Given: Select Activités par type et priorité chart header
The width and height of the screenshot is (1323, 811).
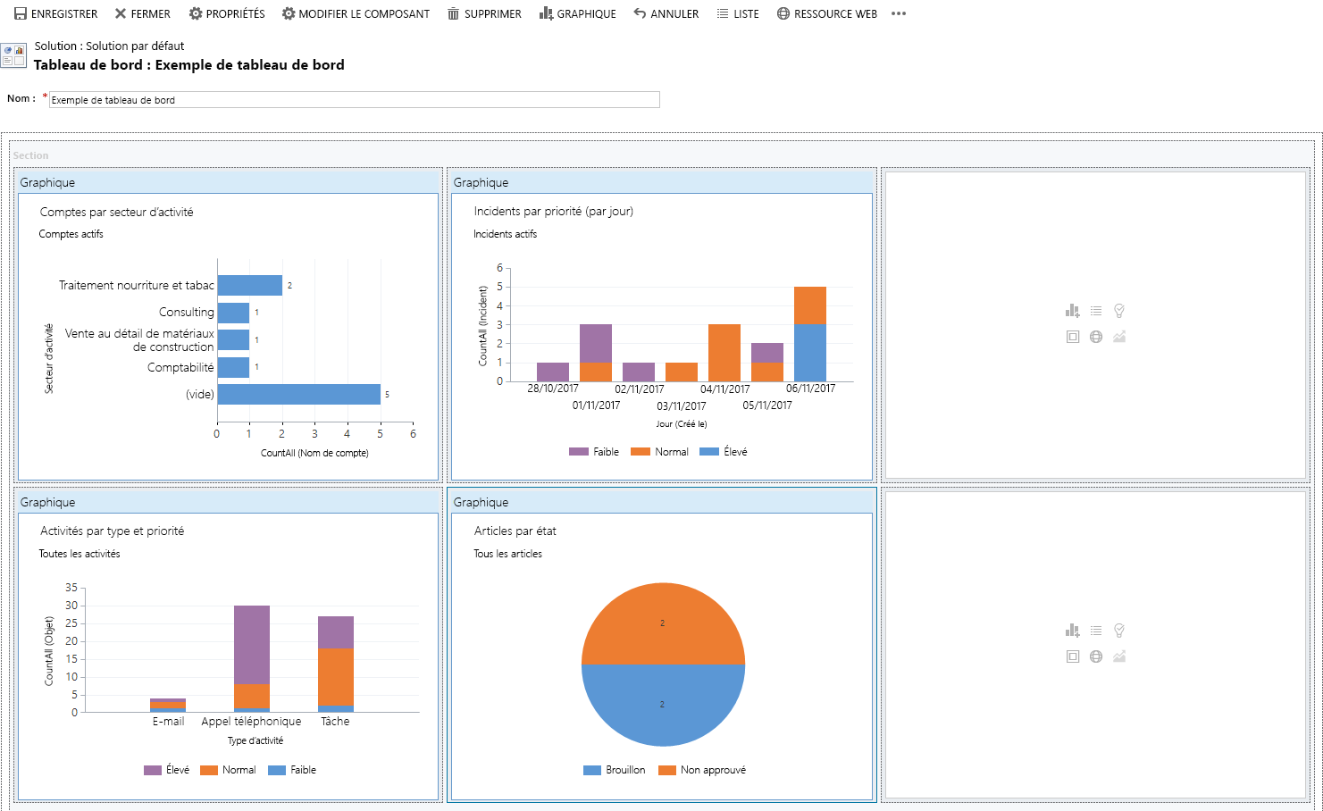Looking at the screenshot, I should point(230,502).
